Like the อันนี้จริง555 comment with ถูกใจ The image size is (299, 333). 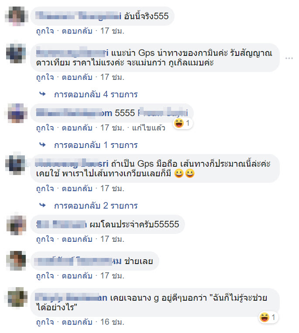click(x=45, y=31)
